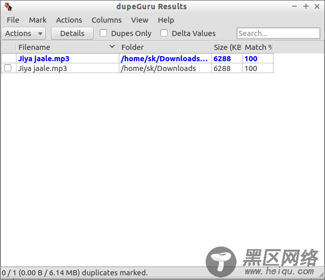Open the Actions menu in menu bar
The width and height of the screenshot is (325, 280).
pos(69,20)
